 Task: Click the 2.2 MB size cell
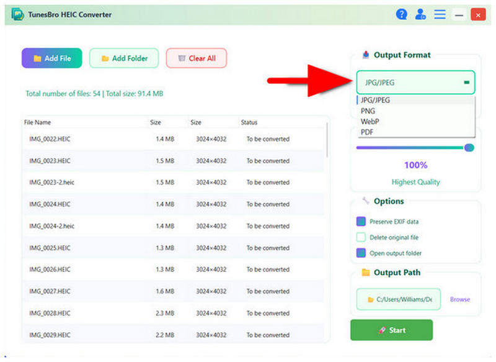(x=165, y=335)
